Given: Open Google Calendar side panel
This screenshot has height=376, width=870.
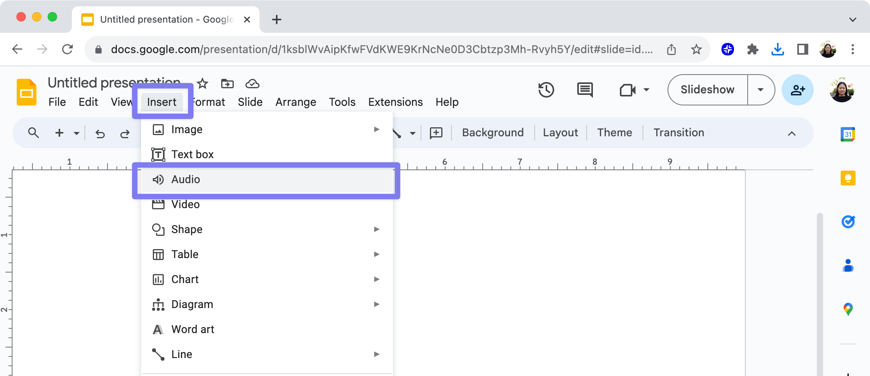Looking at the screenshot, I should coord(848,134).
